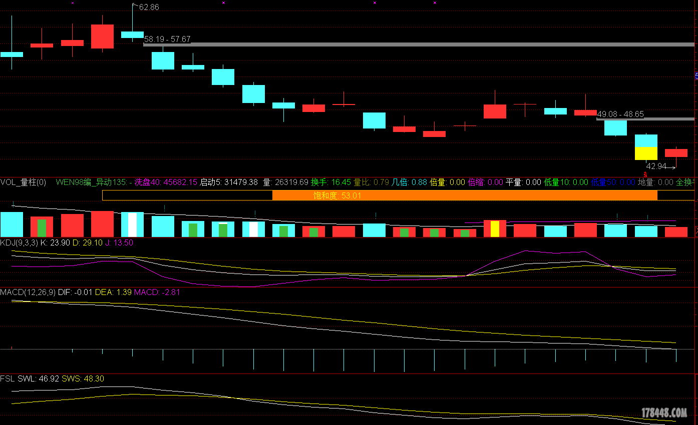Screen dimensions: 698x425
Task: Click the J: 13.50 value
Action: pyautogui.click(x=119, y=242)
